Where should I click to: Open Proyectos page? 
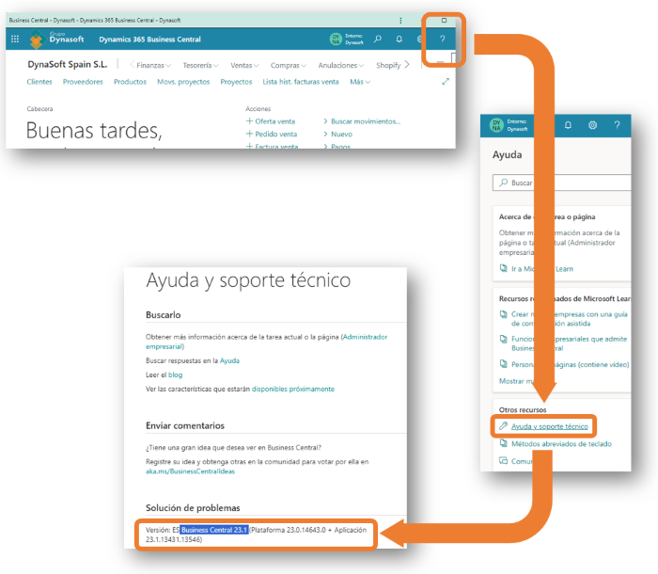pyautogui.click(x=236, y=82)
